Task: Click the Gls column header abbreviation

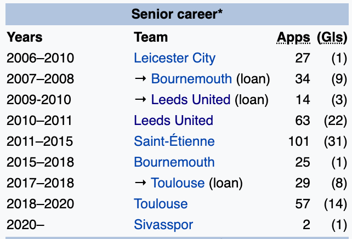Action: pos(332,37)
